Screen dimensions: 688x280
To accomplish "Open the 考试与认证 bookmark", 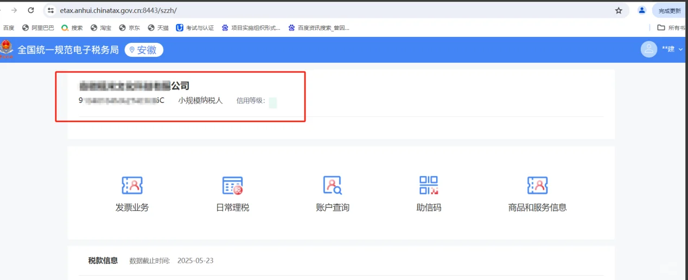I will click(195, 28).
